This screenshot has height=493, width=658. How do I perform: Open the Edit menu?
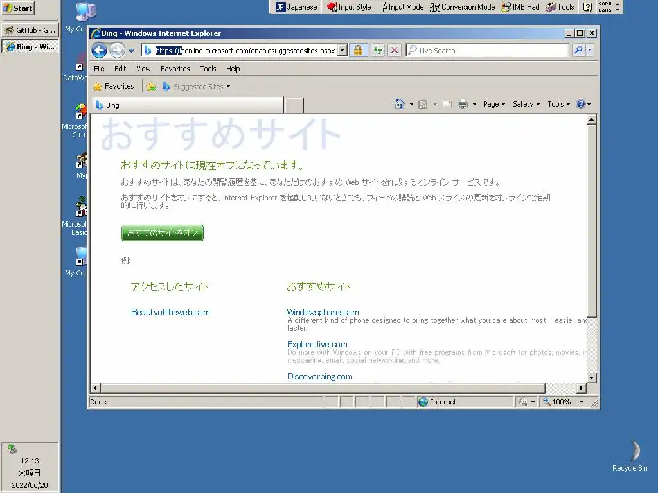(120, 69)
